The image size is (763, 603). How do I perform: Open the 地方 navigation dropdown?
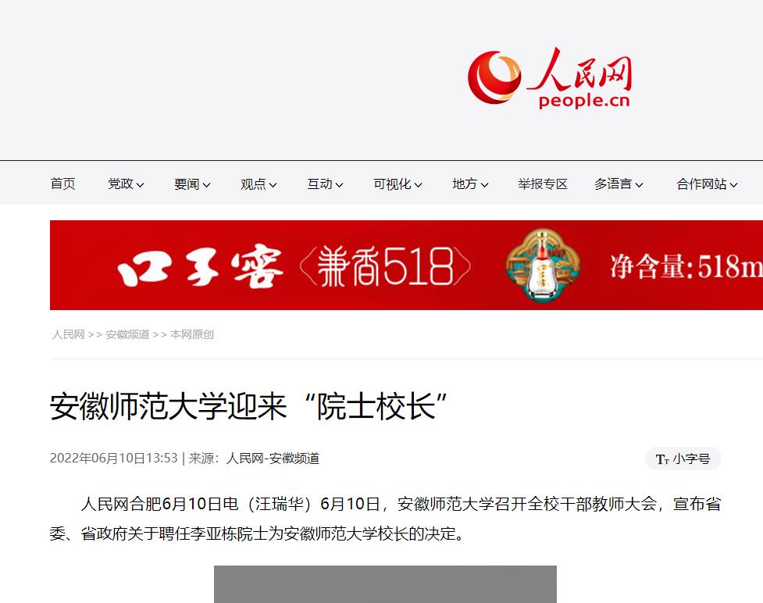click(x=470, y=184)
